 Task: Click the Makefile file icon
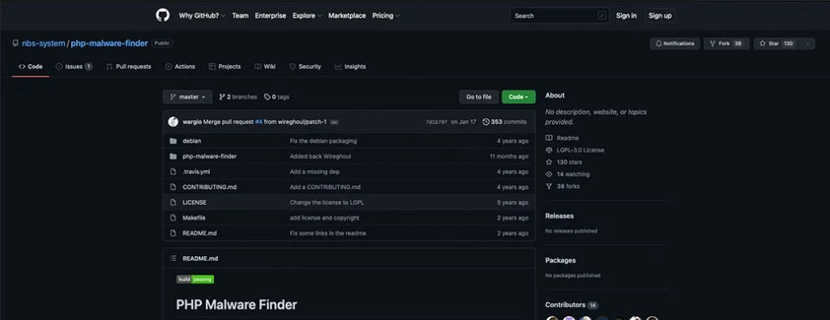click(173, 218)
